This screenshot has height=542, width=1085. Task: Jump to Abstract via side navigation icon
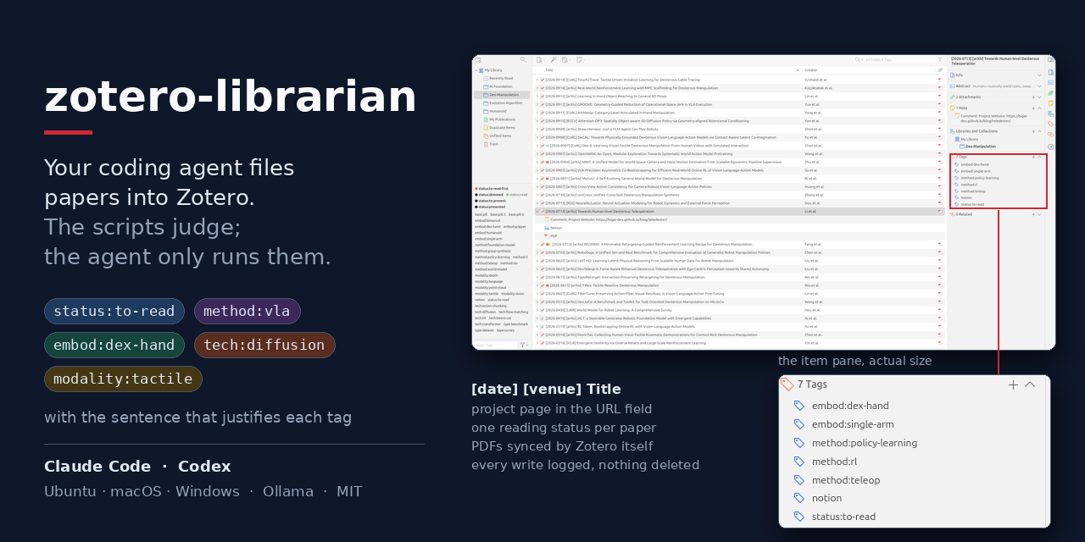1050,82
